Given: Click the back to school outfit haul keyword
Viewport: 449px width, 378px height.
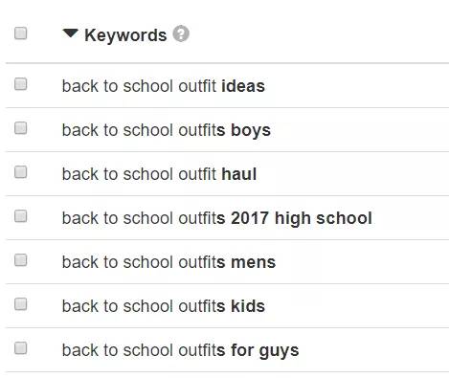Looking at the screenshot, I should click(x=159, y=174).
